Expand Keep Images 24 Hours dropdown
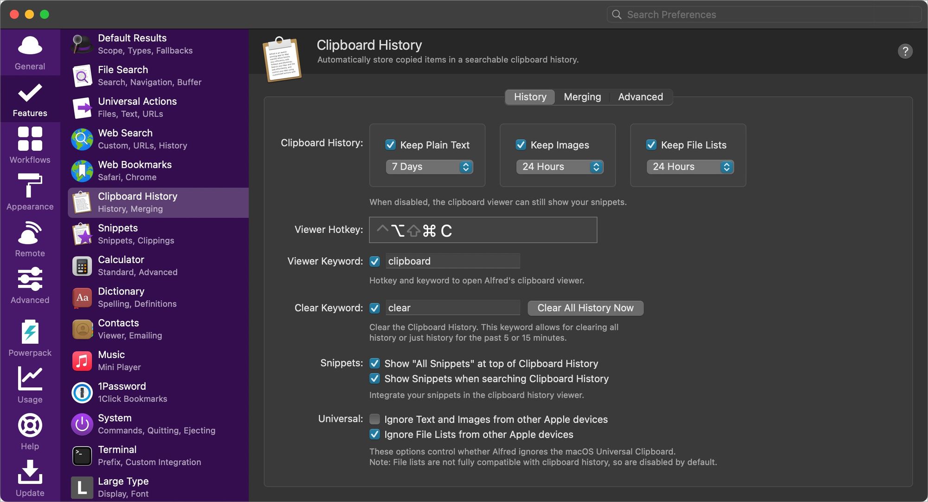The width and height of the screenshot is (928, 502). point(560,167)
